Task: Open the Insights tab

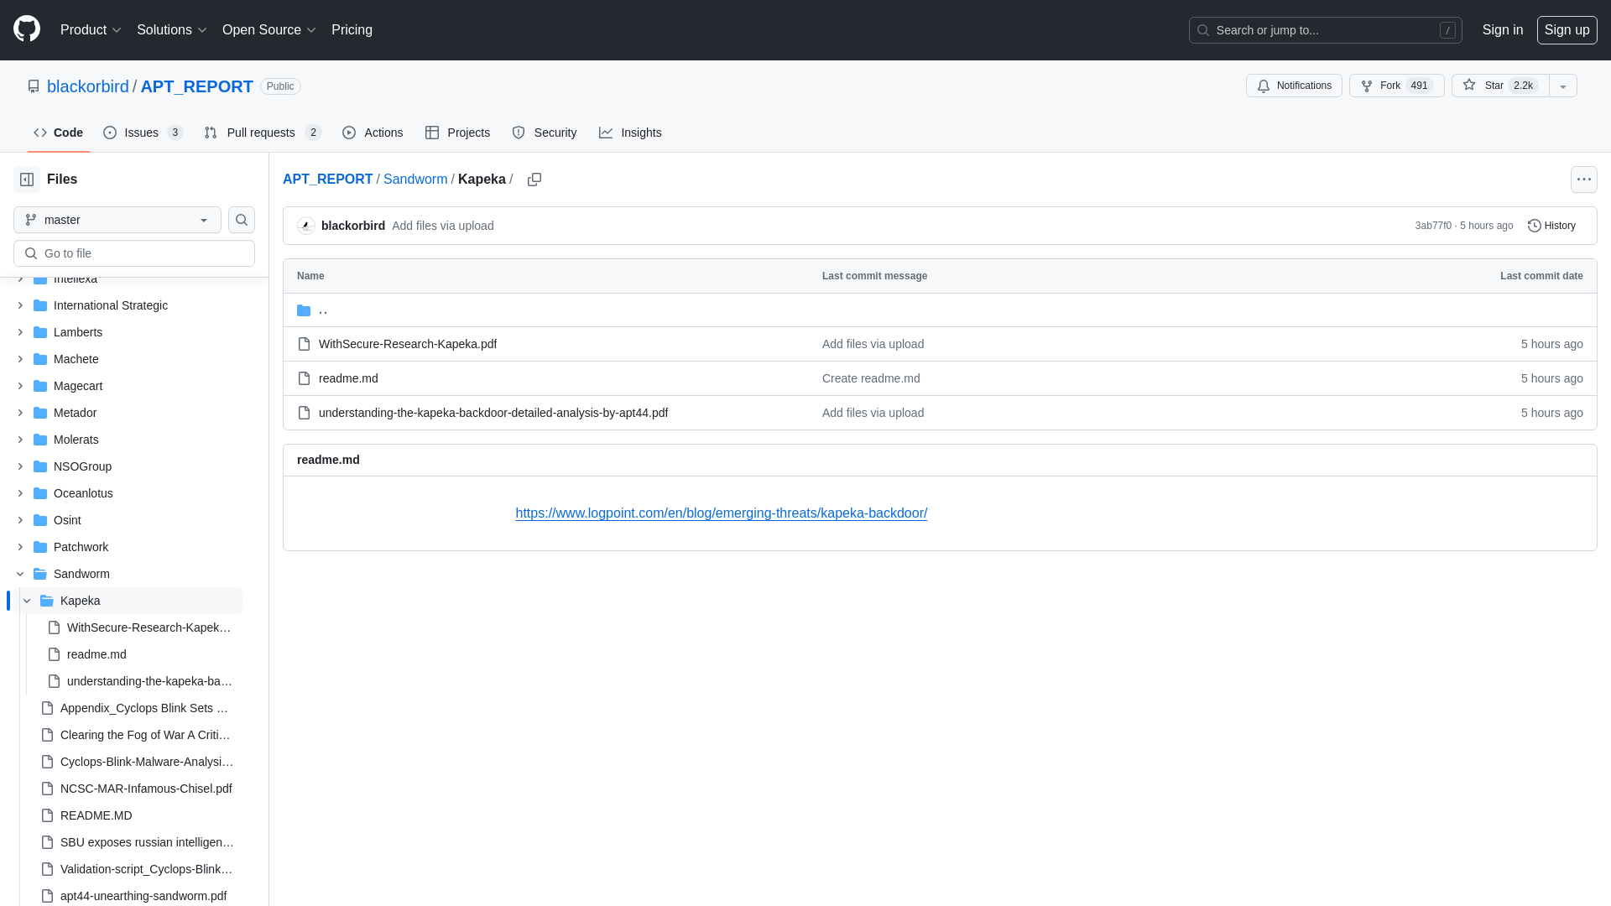Action: coord(630,133)
